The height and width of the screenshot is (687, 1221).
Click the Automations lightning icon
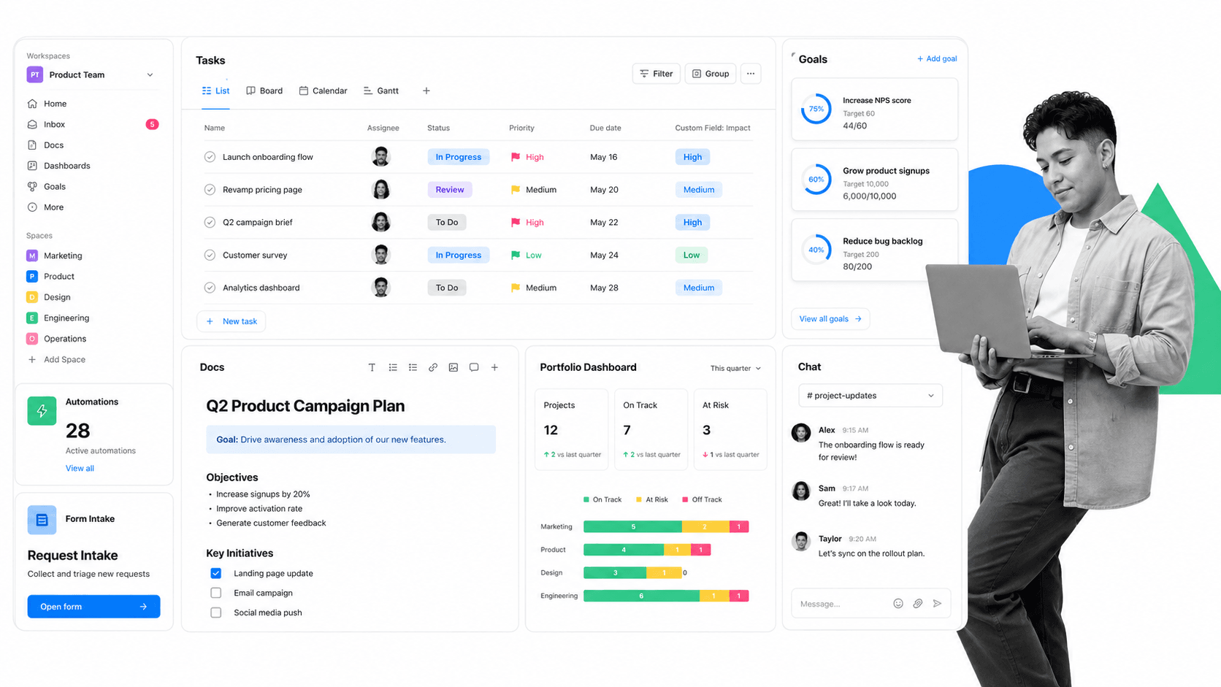[x=42, y=410]
